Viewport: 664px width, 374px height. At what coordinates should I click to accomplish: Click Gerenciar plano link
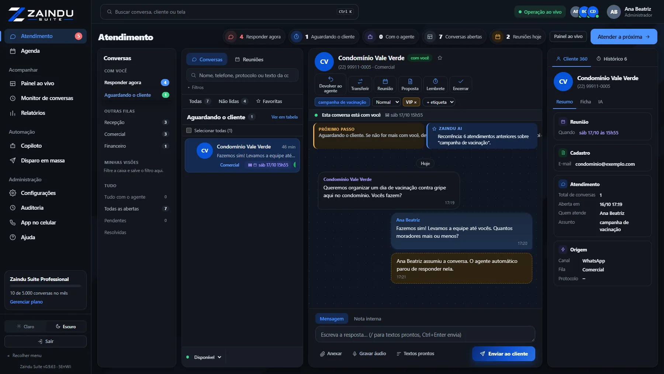pyautogui.click(x=26, y=302)
